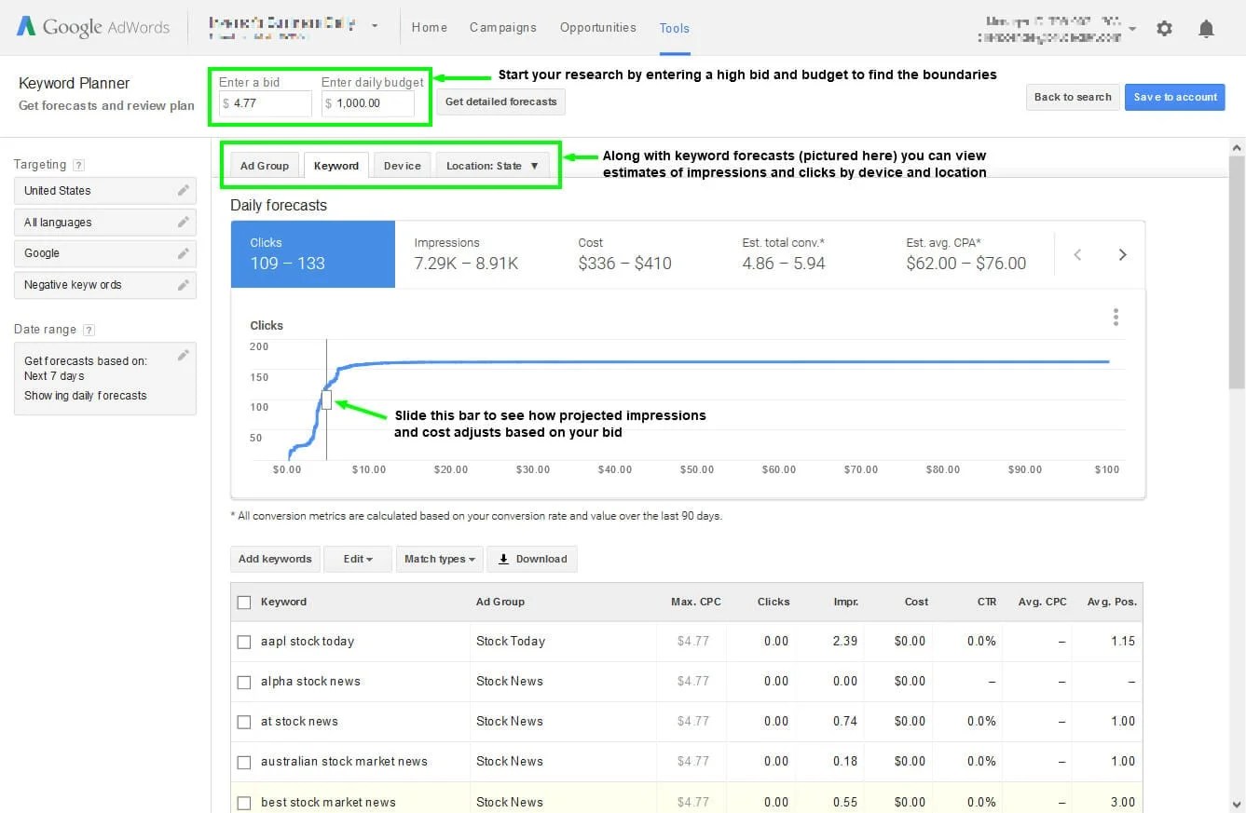Open the Location: State dropdown
This screenshot has height=813, width=1246.
(492, 166)
